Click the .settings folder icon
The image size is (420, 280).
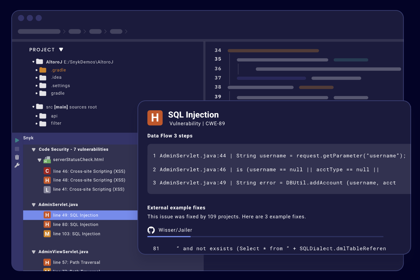(43, 86)
